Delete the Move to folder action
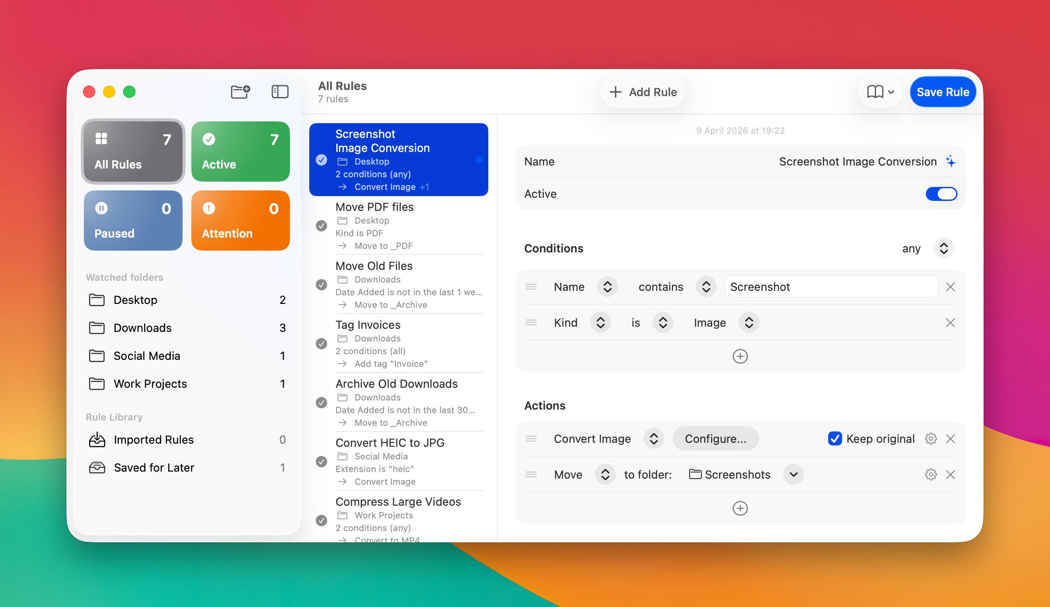This screenshot has width=1050, height=607. [x=950, y=475]
